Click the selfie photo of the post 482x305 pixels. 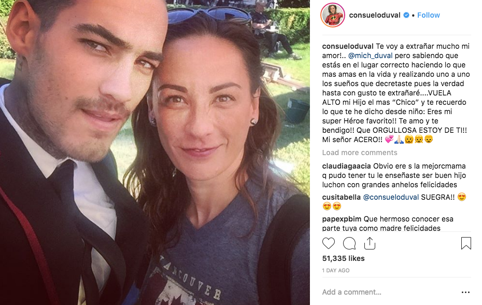(155, 152)
